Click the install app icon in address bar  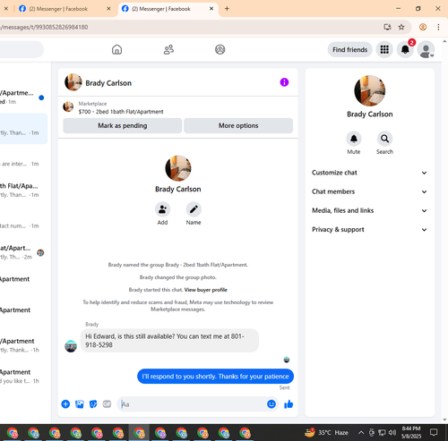(387, 27)
